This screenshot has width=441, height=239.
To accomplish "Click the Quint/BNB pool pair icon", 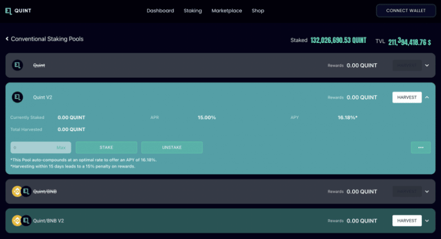I will click(21, 191).
